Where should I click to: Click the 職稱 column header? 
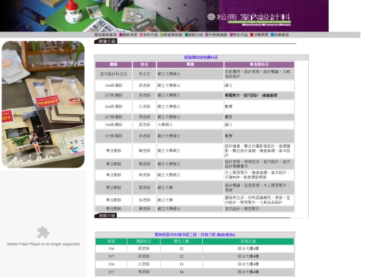pyautogui.click(x=113, y=64)
